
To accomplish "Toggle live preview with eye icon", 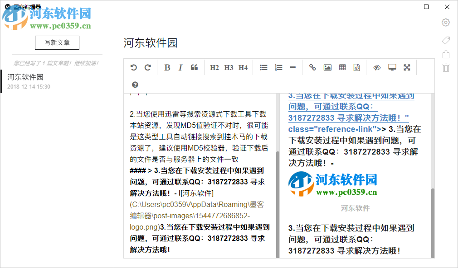I will [x=377, y=67].
